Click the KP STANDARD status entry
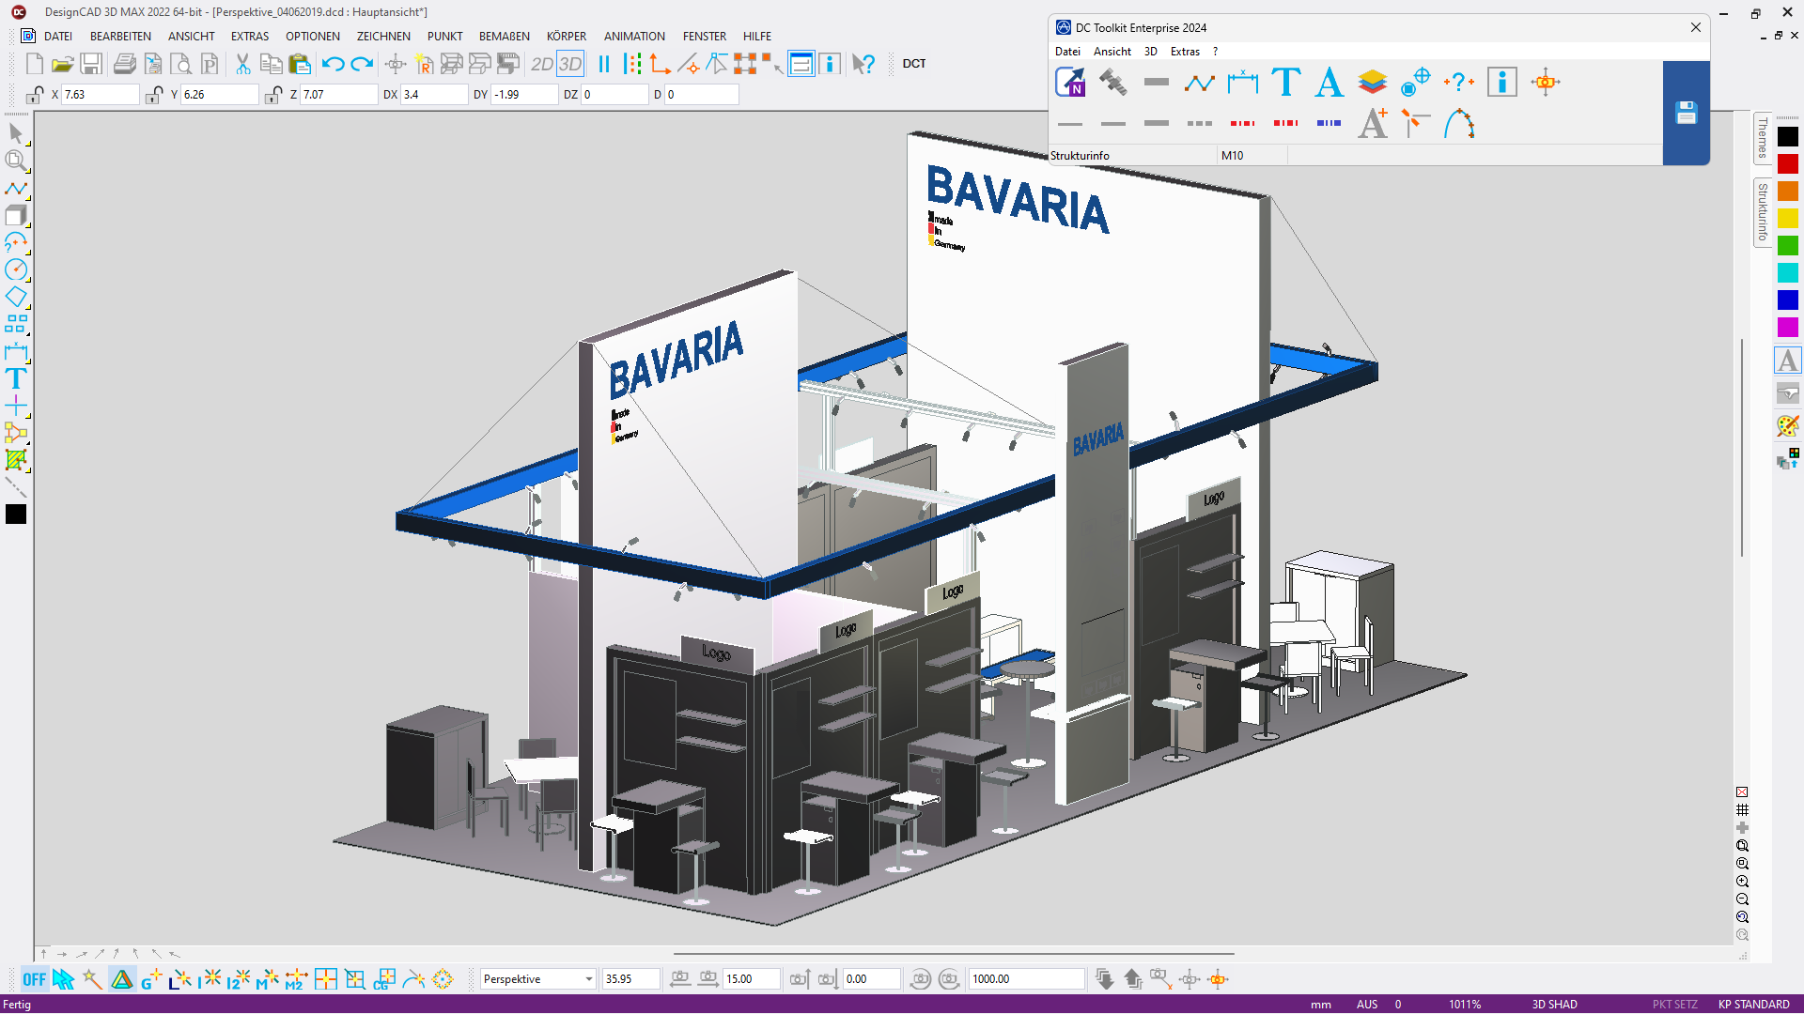This screenshot has width=1804, height=1014. coord(1753,1005)
